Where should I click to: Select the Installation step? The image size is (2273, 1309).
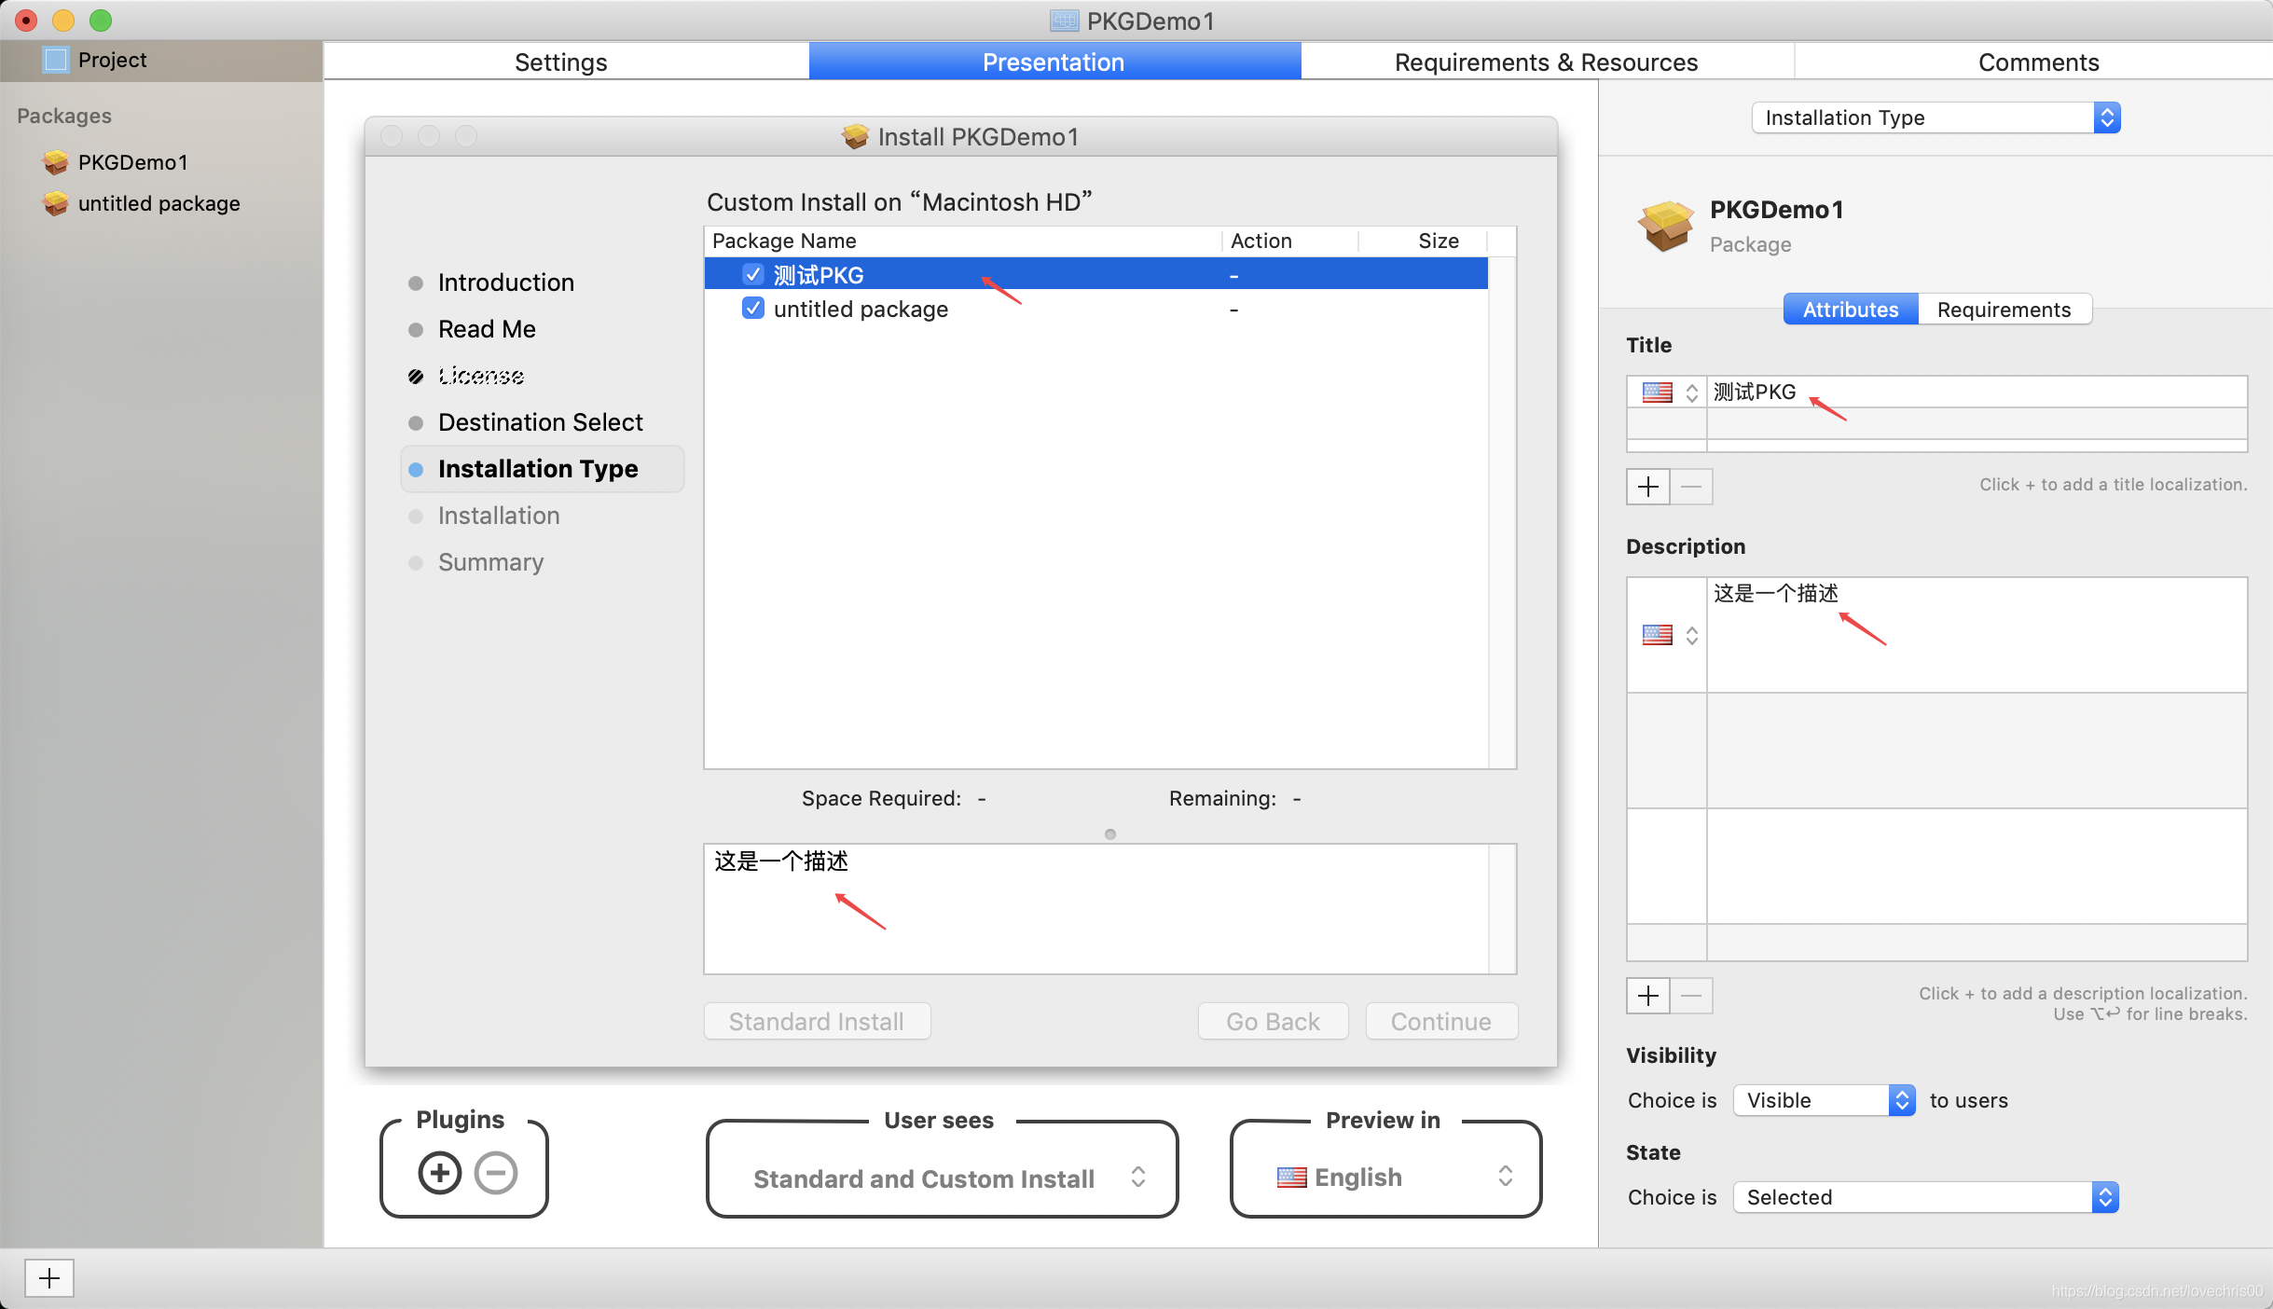(499, 516)
